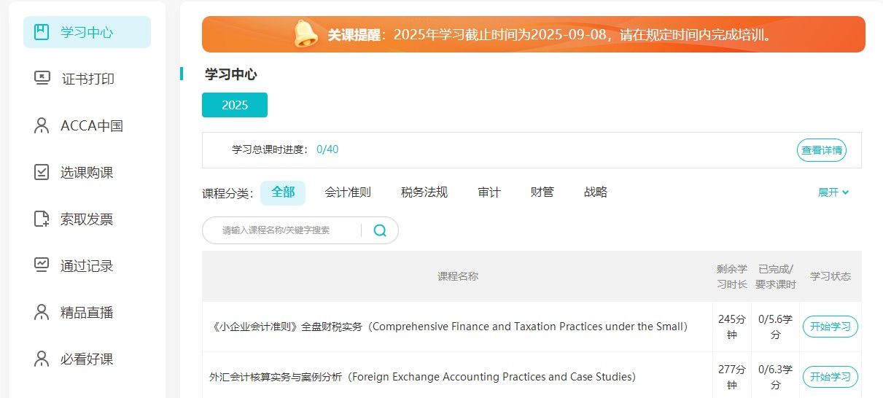Screen dimensions: 883x398
Task: Open 选课购课 in the sidebar
Action: 87,172
